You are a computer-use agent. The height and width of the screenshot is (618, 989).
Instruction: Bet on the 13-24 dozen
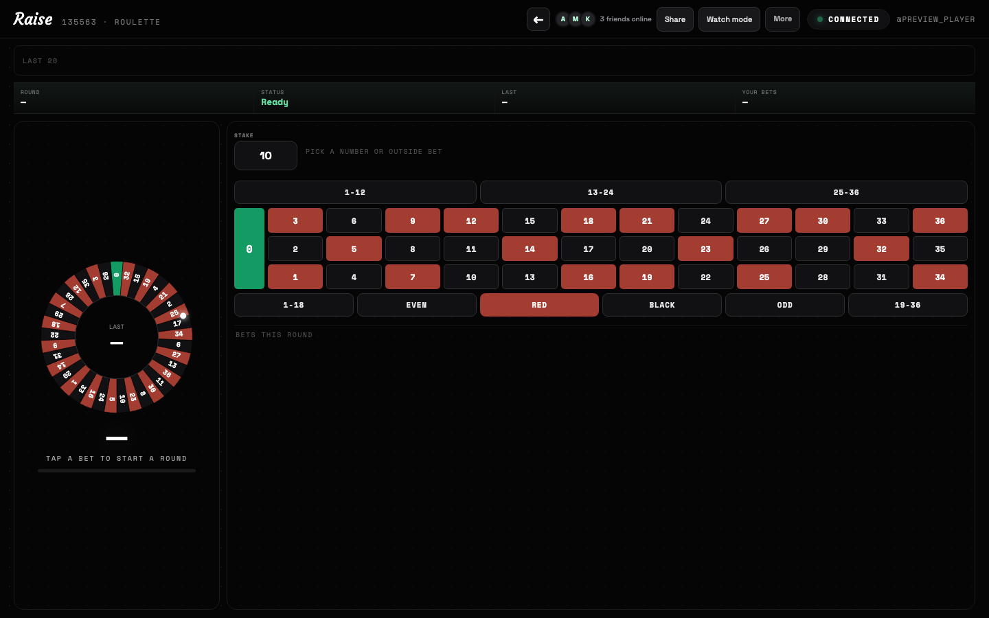click(601, 192)
